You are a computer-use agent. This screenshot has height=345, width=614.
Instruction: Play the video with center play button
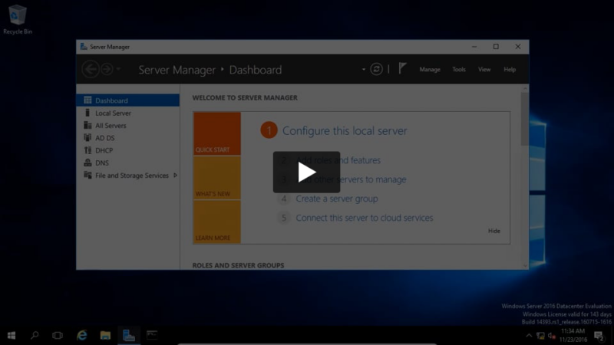coord(306,172)
